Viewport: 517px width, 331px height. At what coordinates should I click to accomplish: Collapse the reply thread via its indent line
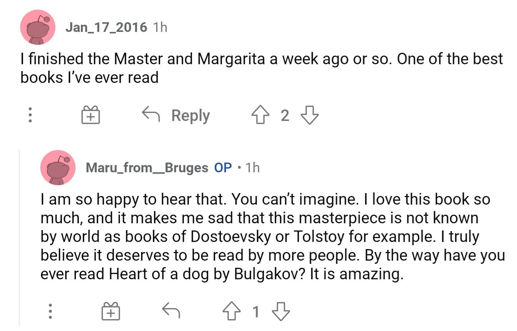pos(20,237)
